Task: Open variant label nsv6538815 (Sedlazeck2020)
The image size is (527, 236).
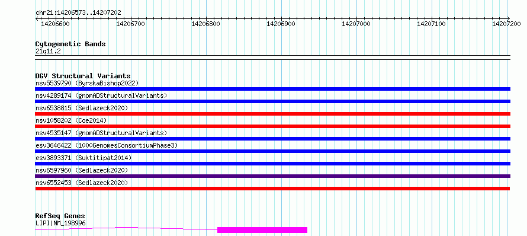Action: tap(82, 108)
